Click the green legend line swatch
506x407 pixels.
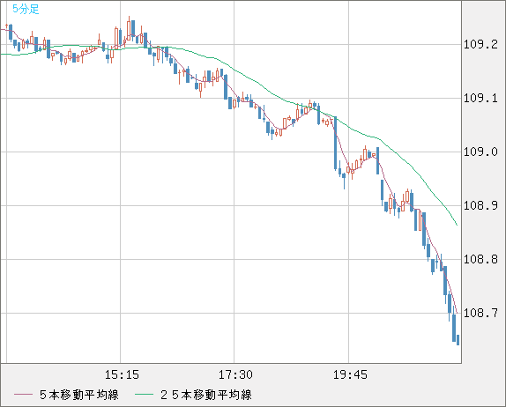coord(144,395)
